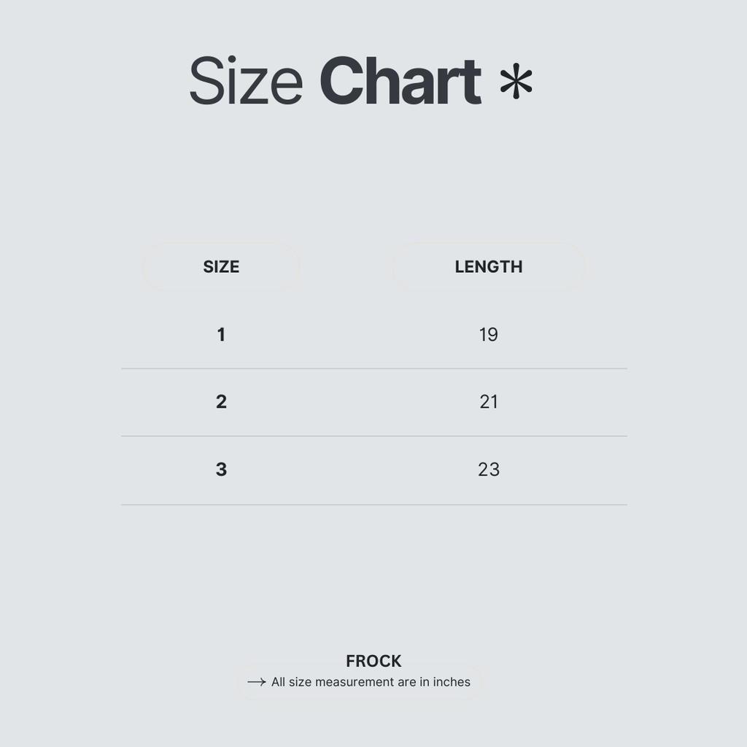Screen dimensions: 747x747
Task: Select the SIZE column header
Action: 221,267
